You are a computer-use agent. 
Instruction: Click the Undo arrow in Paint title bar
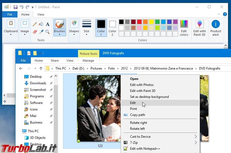click(22, 7)
